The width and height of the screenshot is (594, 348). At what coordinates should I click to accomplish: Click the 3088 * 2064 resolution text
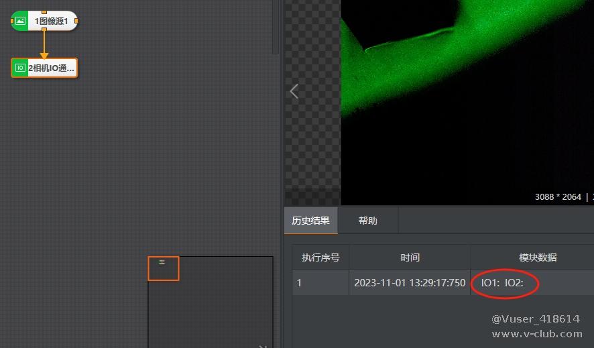coord(558,197)
